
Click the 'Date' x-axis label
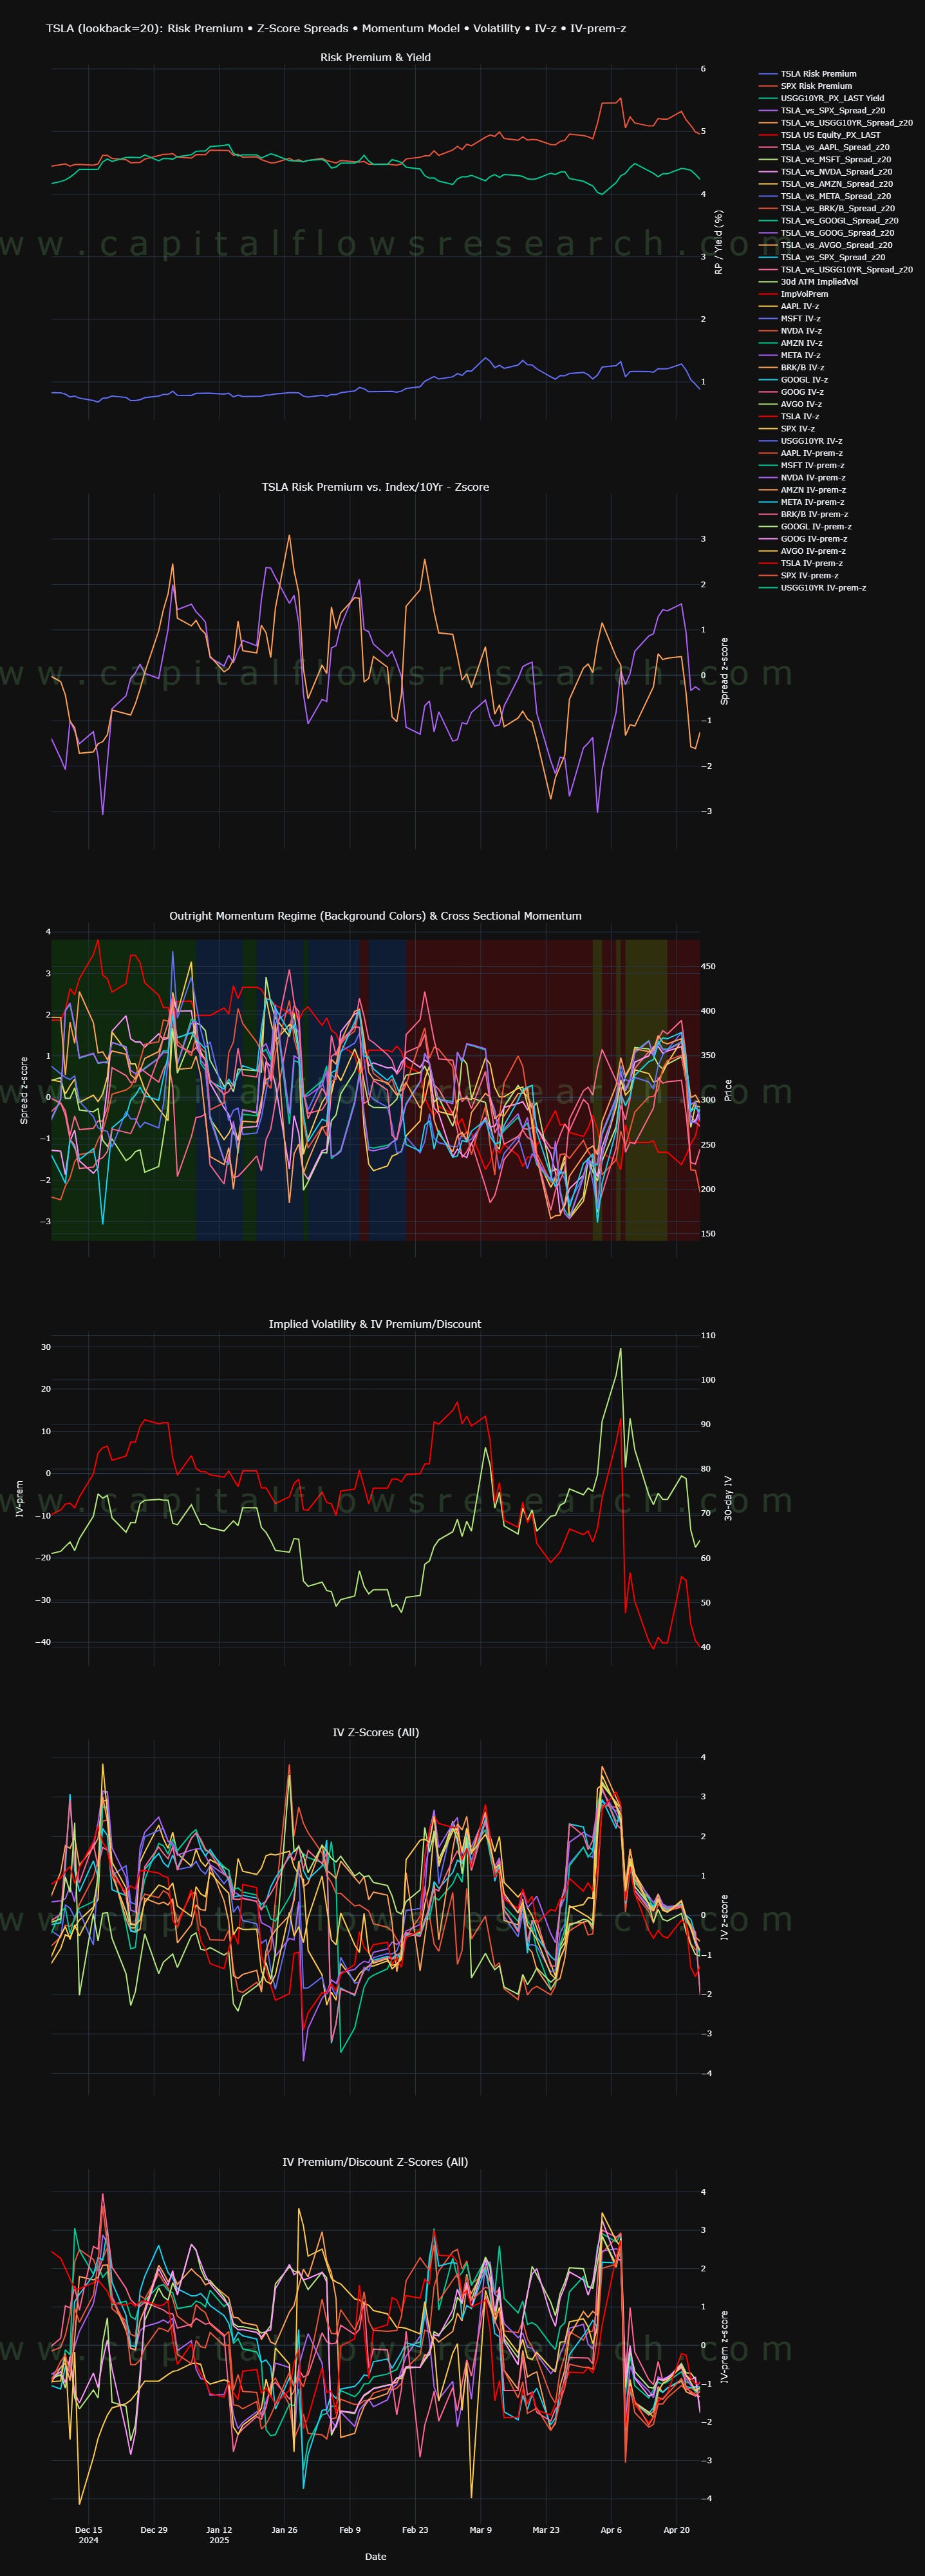(x=376, y=2557)
